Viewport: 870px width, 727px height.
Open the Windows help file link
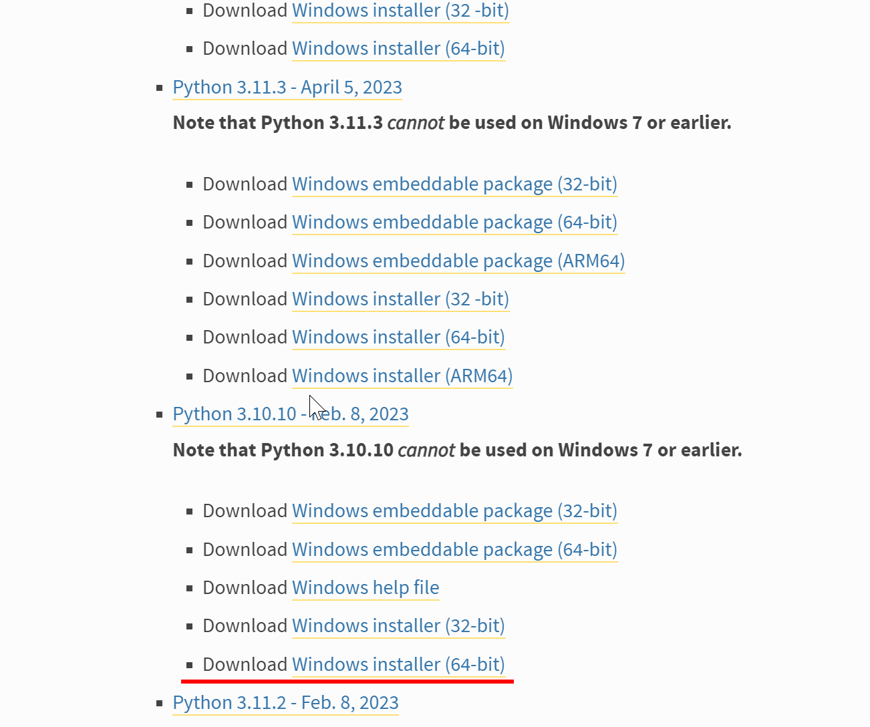366,588
